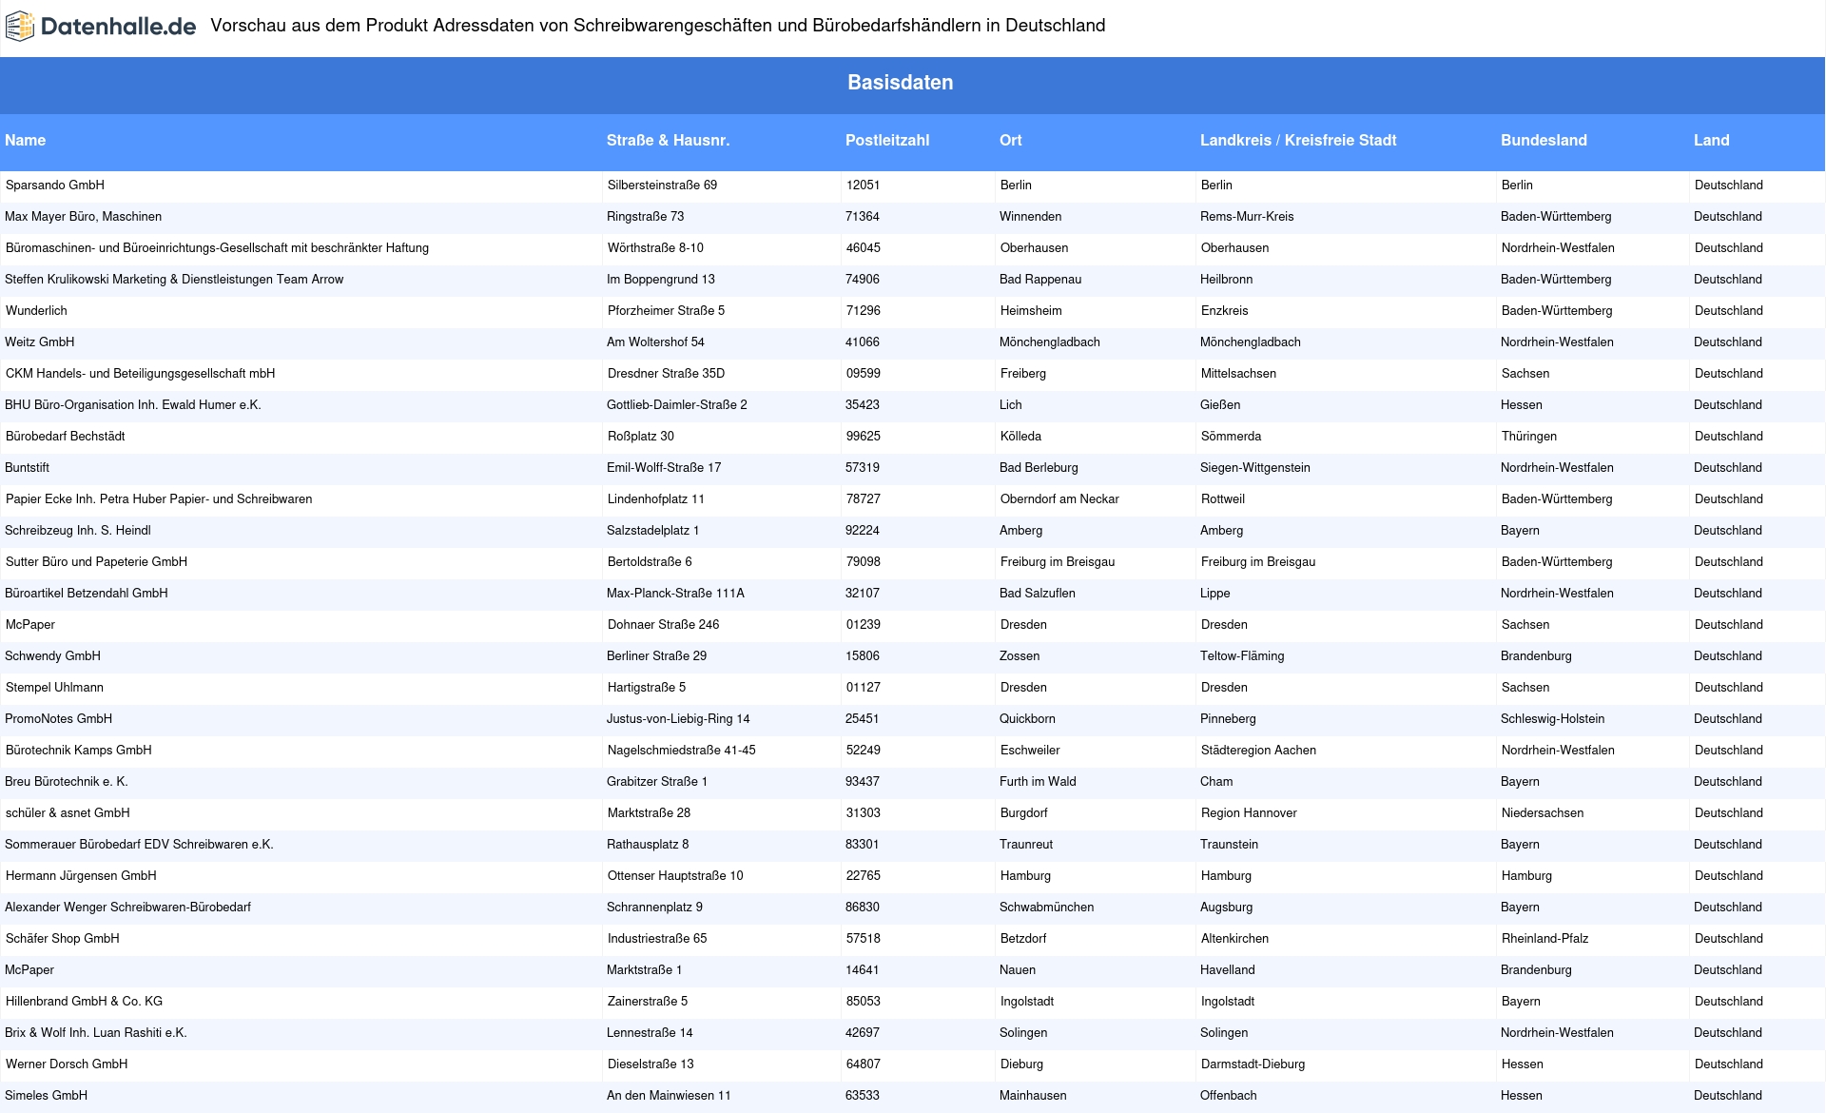Click Brix & Wolf Inh. Luan Rashiti
Screen dimensions: 1826x1113
coord(96,1033)
